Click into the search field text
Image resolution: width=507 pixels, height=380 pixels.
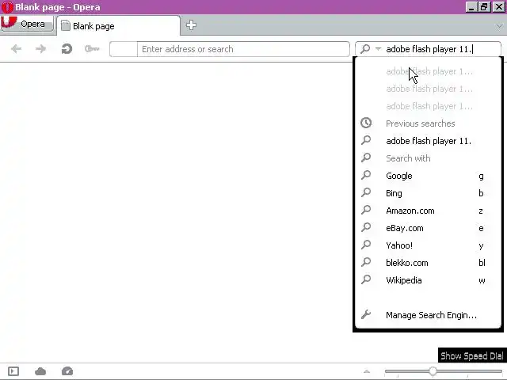pyautogui.click(x=429, y=49)
